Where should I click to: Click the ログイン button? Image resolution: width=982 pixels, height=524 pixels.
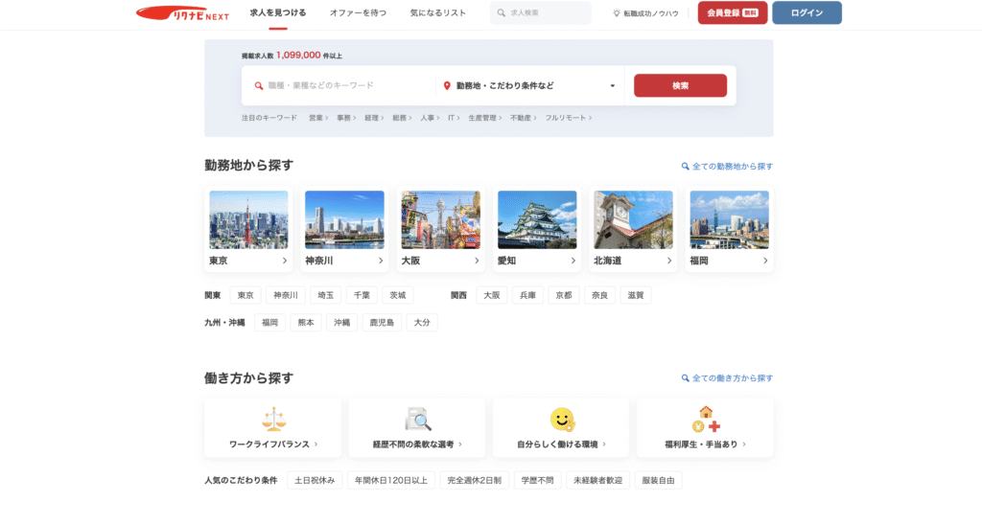click(x=807, y=13)
